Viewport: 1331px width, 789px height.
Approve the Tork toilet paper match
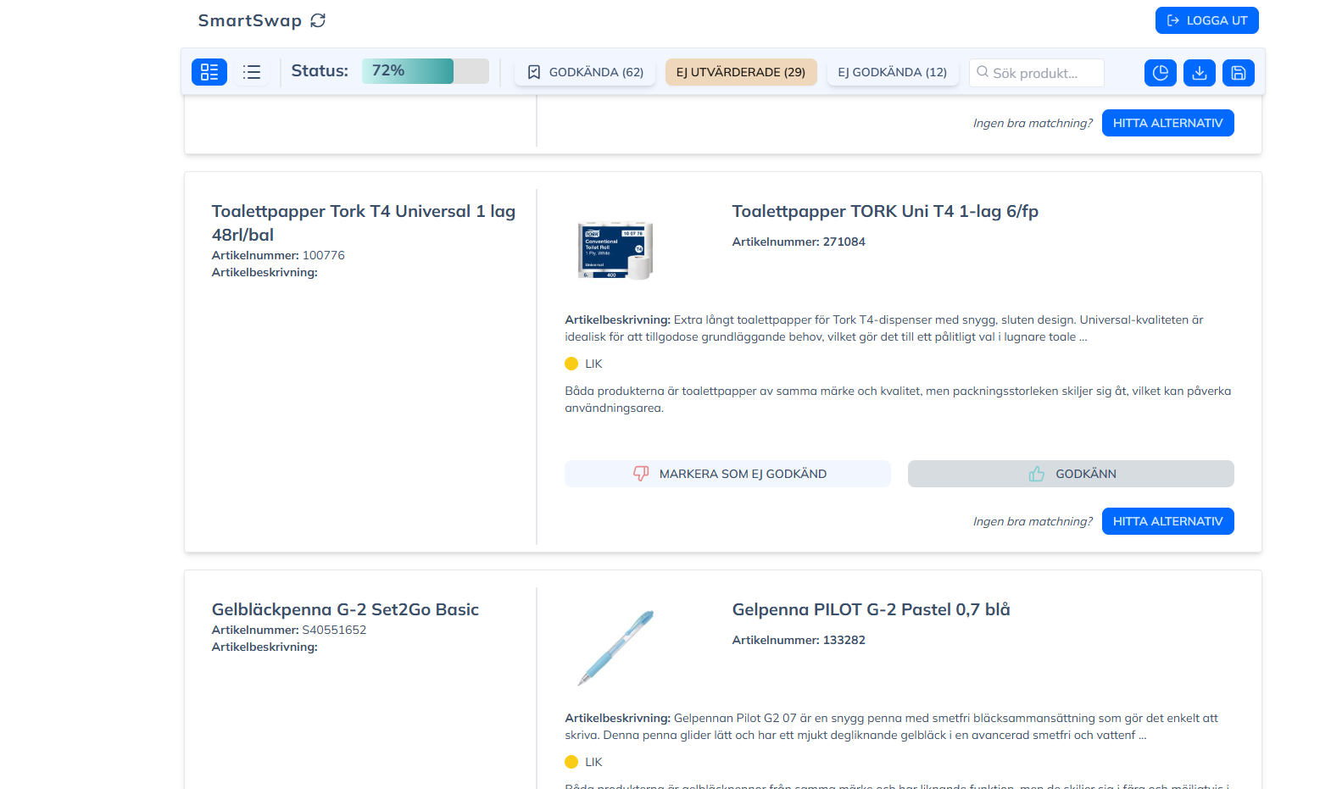pyautogui.click(x=1070, y=474)
